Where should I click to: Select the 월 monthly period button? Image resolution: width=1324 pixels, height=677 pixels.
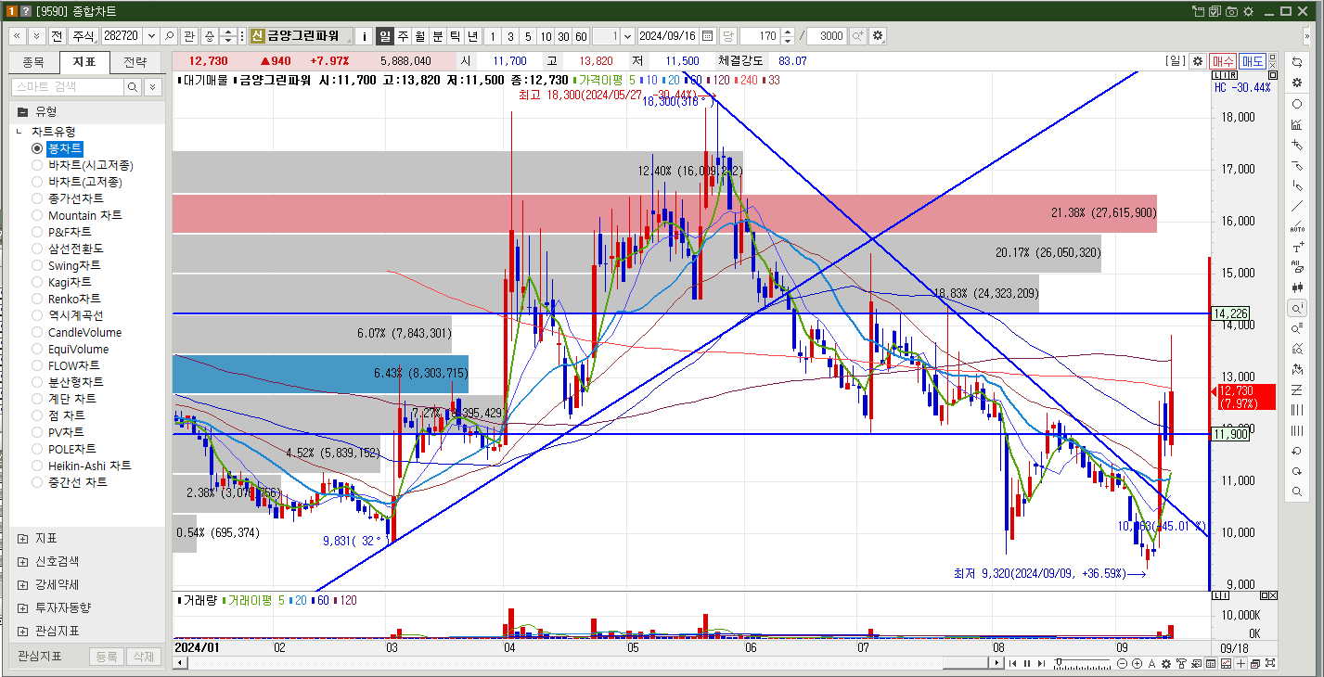(420, 36)
